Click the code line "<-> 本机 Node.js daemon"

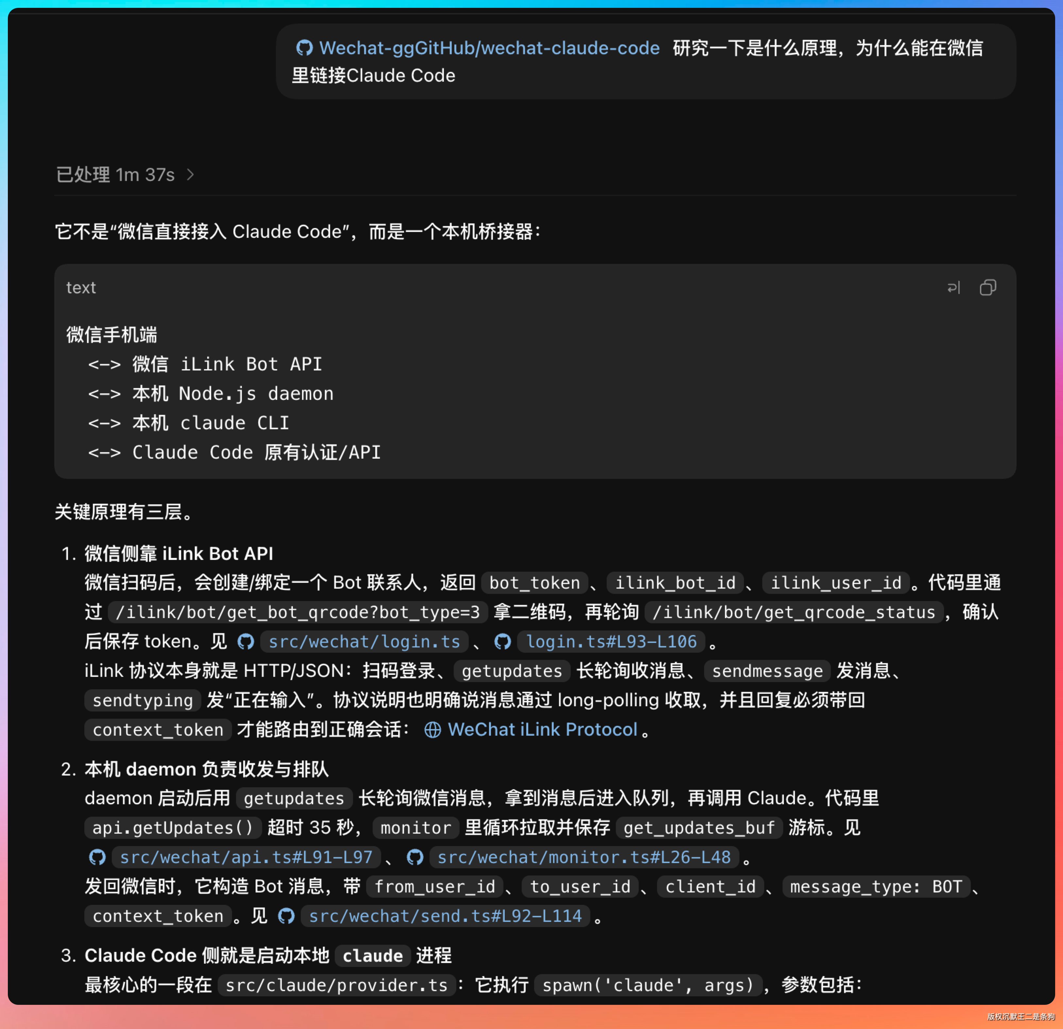click(211, 393)
